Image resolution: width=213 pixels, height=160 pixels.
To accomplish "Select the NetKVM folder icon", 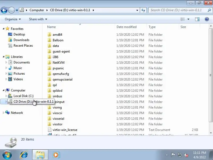I will [50, 63].
